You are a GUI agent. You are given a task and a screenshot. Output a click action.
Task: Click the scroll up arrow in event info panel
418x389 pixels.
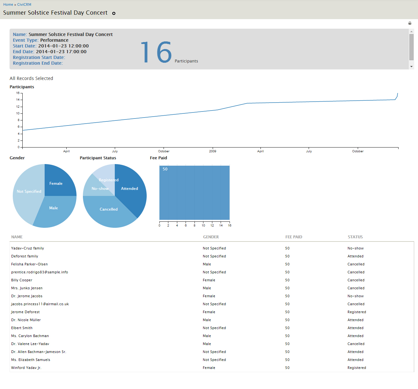(411, 32)
